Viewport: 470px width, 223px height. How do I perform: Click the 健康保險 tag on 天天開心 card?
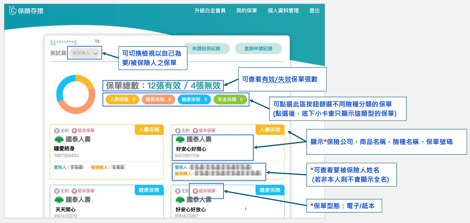click(x=149, y=190)
